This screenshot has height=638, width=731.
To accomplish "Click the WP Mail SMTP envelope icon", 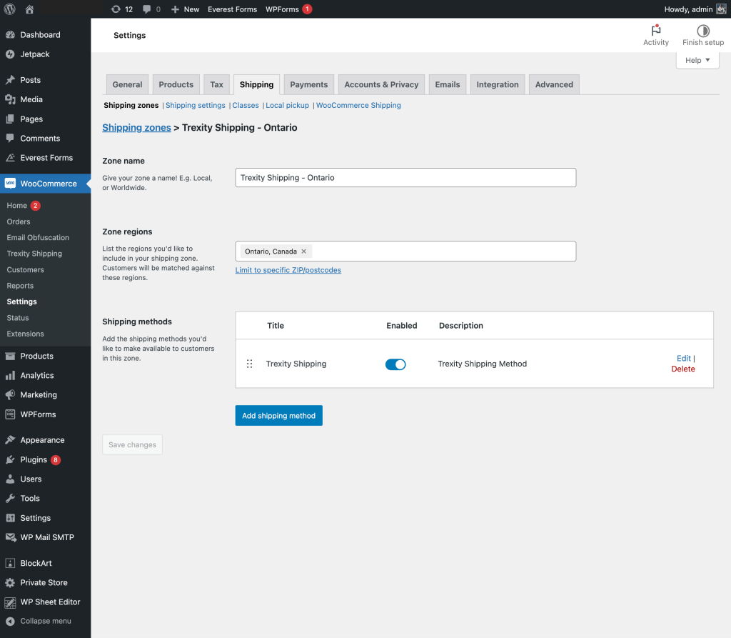I will (10, 537).
